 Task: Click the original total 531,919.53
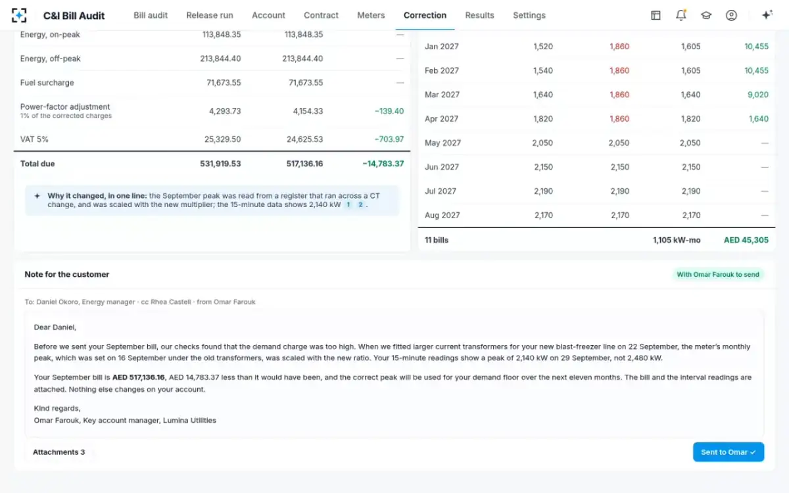click(x=220, y=164)
